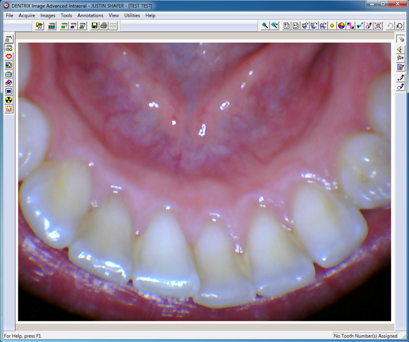
Task: Select the video capture TV icon
Action: pos(8,74)
